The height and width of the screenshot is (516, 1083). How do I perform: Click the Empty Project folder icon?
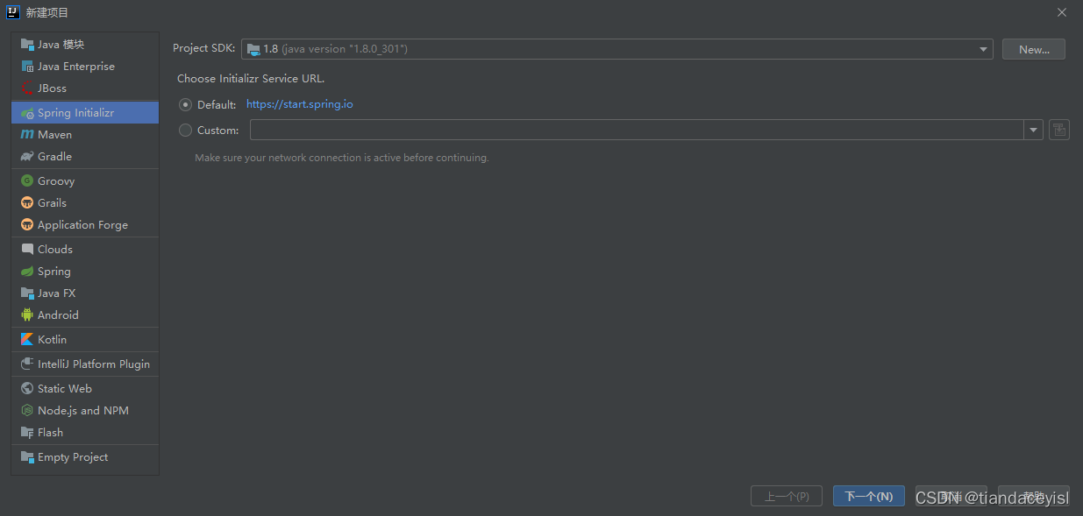(27, 457)
